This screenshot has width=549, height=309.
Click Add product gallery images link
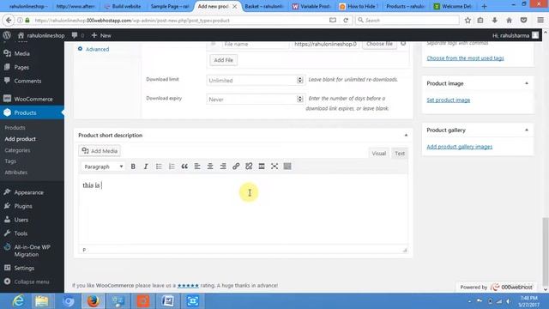coord(460,147)
